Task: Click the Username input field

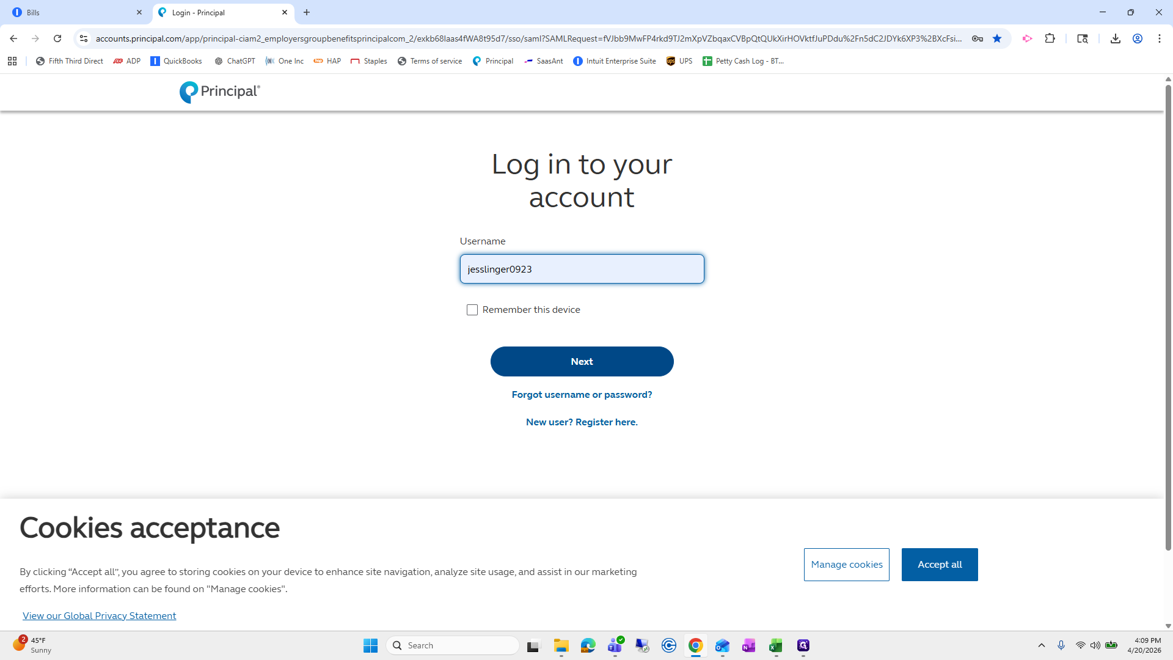Action: pyautogui.click(x=582, y=269)
